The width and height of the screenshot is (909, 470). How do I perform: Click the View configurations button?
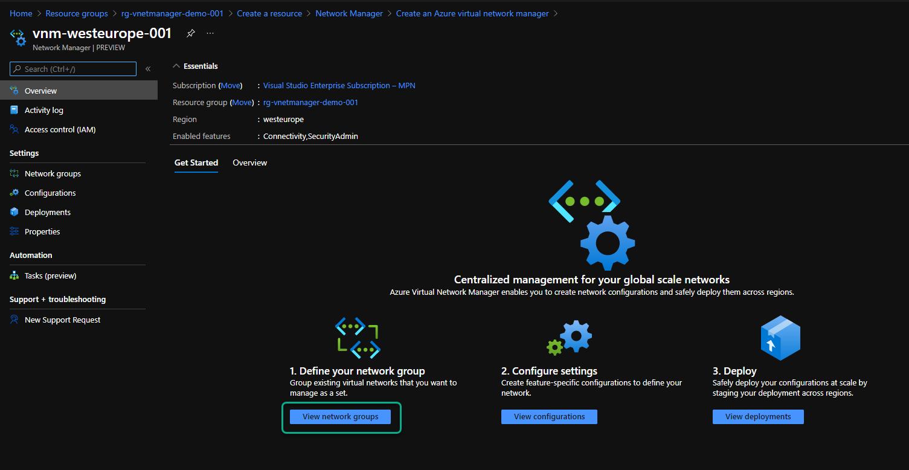549,416
